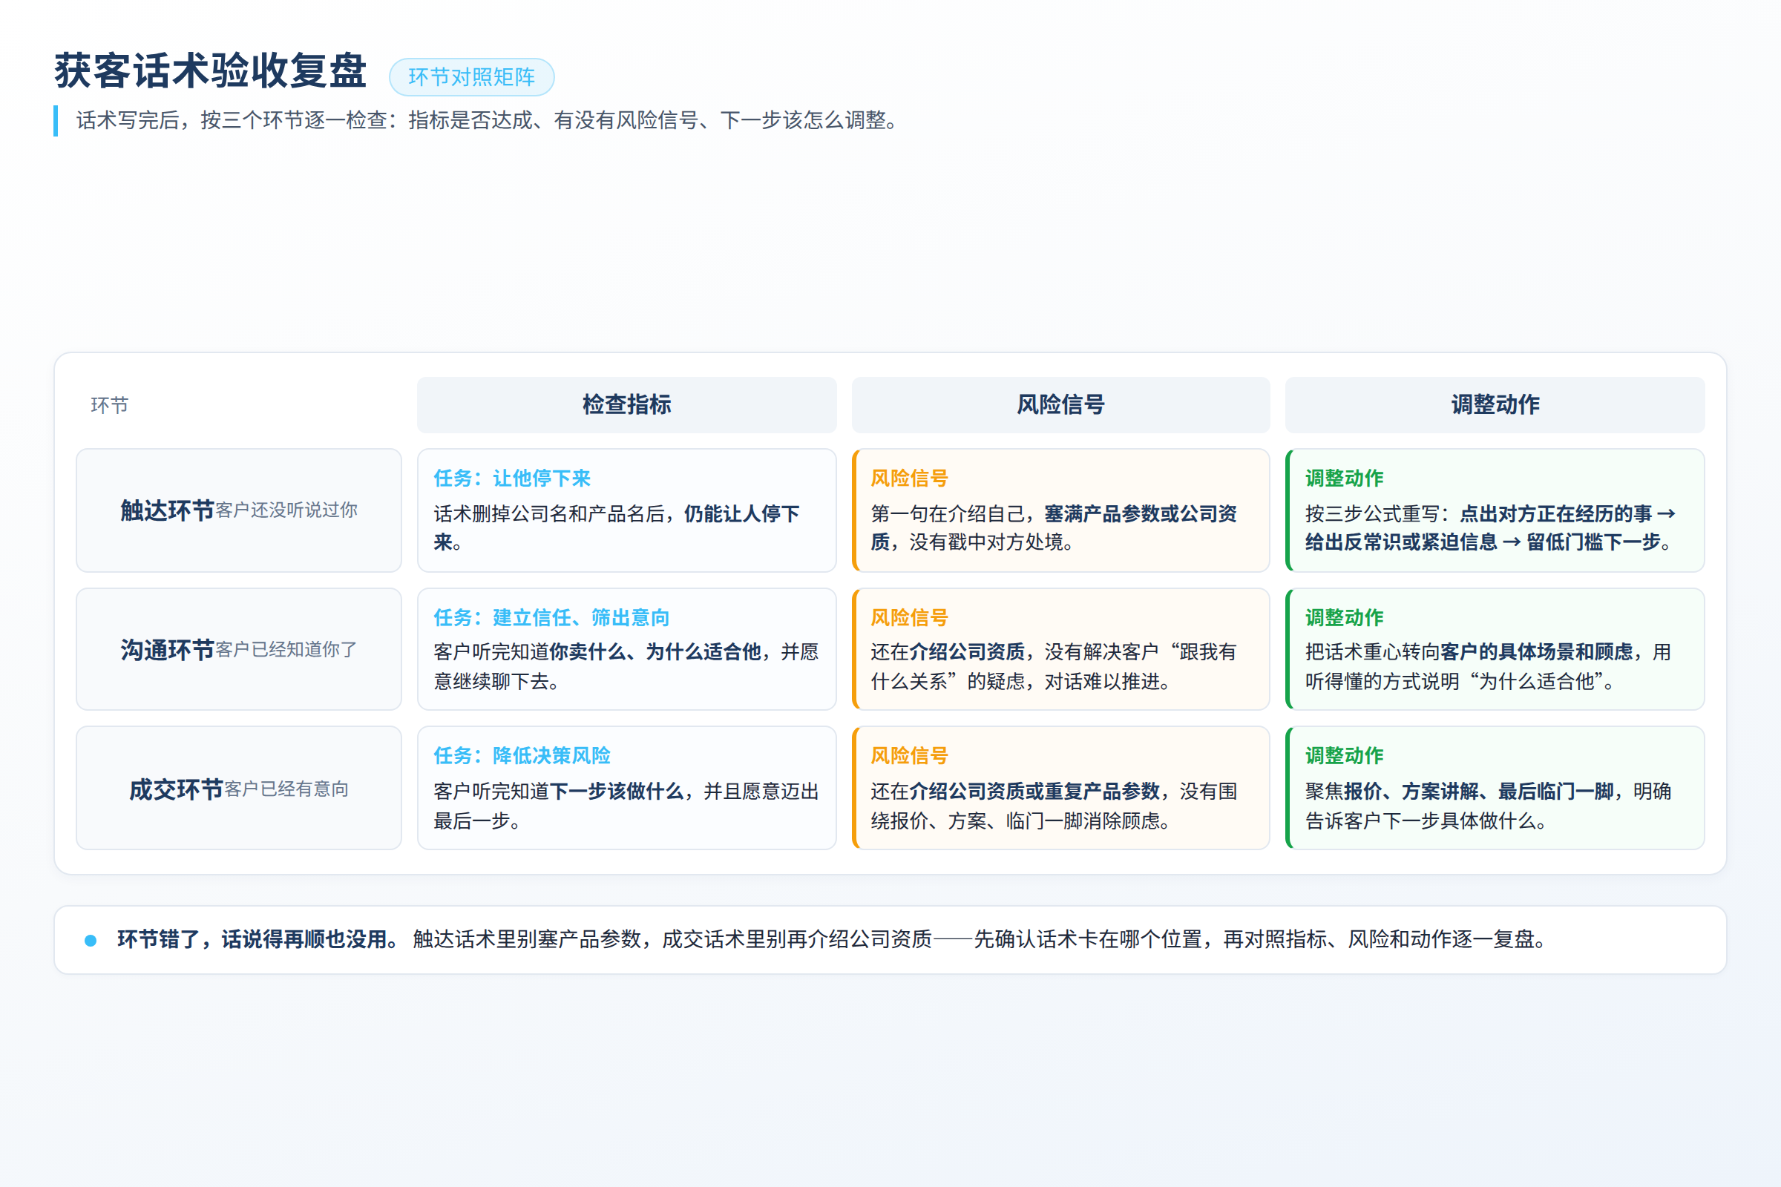Click action text 按三步公式重写
Image resolution: width=1781 pixels, height=1187 pixels.
tap(1372, 514)
